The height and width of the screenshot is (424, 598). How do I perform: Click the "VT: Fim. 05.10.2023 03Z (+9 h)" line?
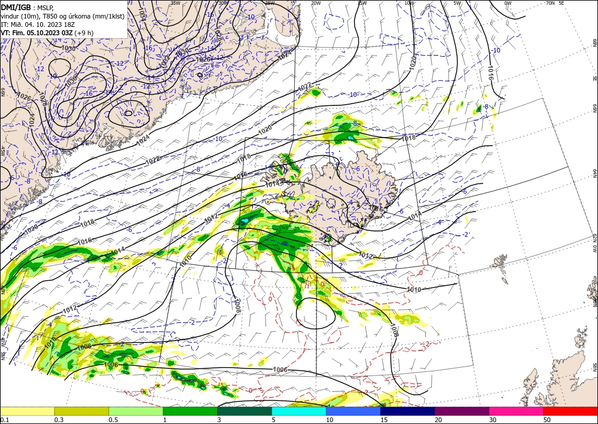(x=47, y=32)
